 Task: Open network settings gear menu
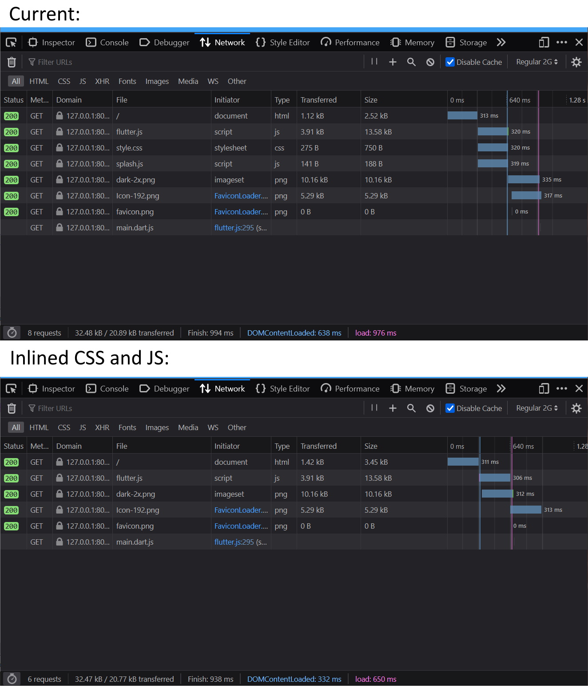[x=576, y=62]
